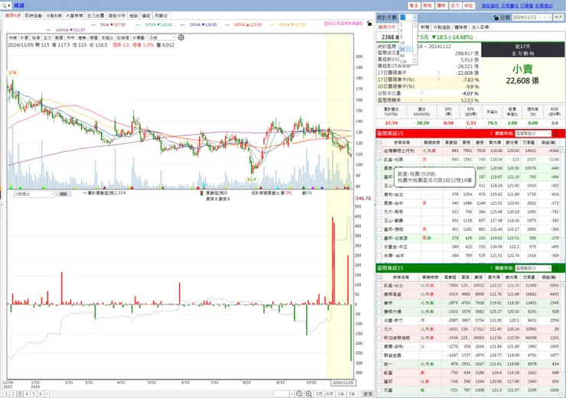Select 新加坡商瑞銀 row in sellers table
This screenshot has height=398, width=566.
(468, 338)
